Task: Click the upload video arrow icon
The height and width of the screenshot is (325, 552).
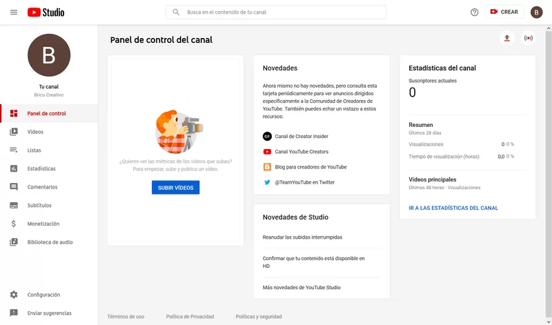Action: click(x=506, y=38)
